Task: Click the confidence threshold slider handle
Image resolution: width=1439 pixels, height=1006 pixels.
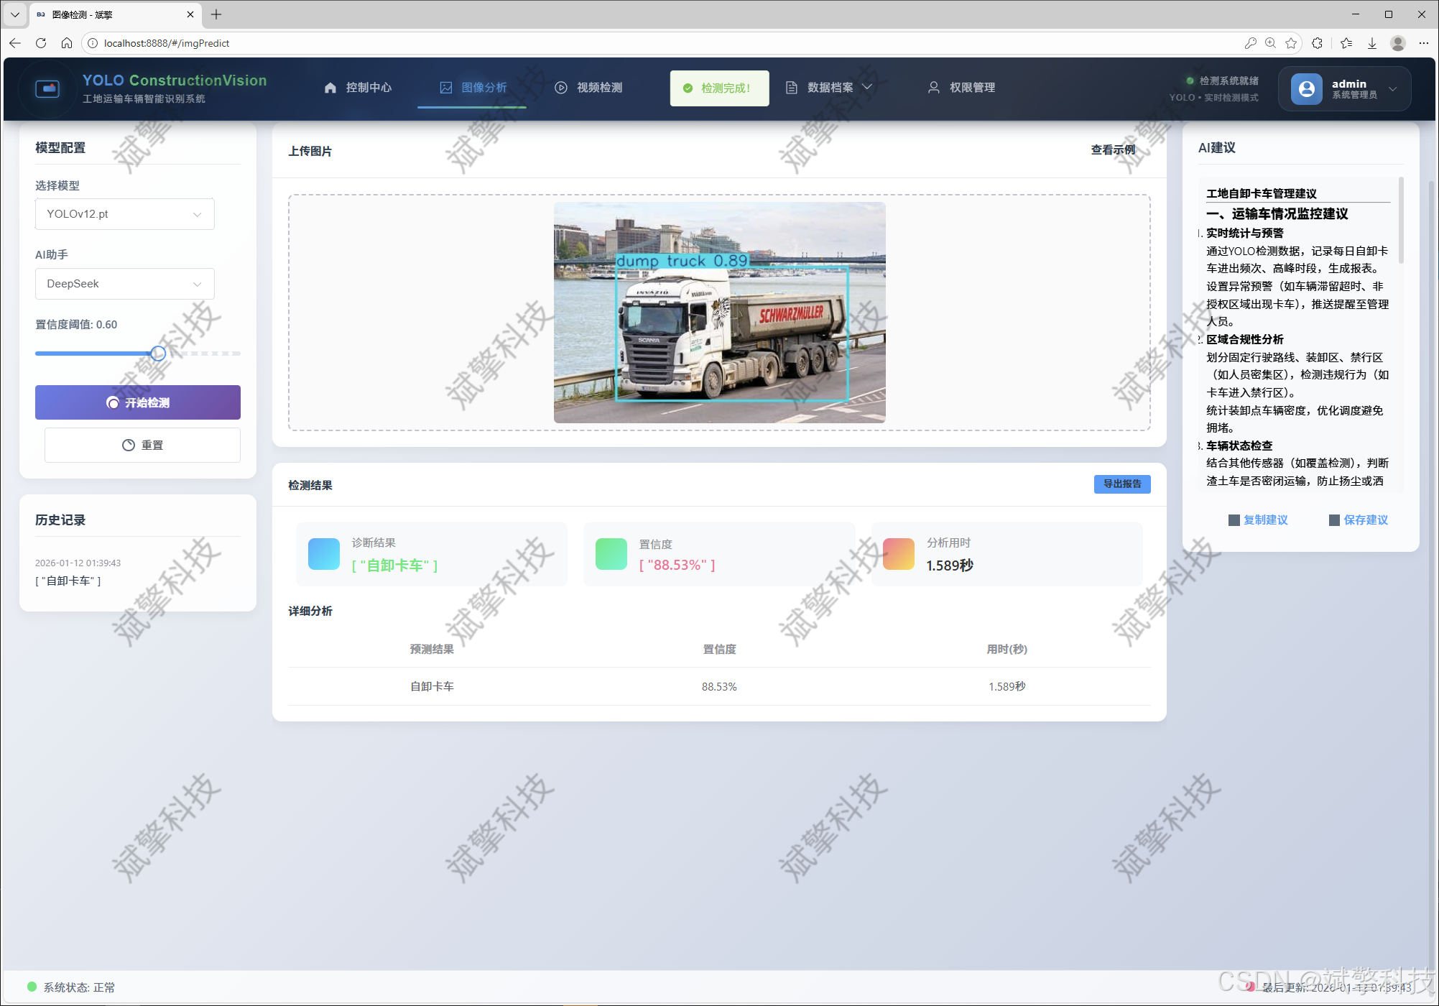Action: point(158,354)
